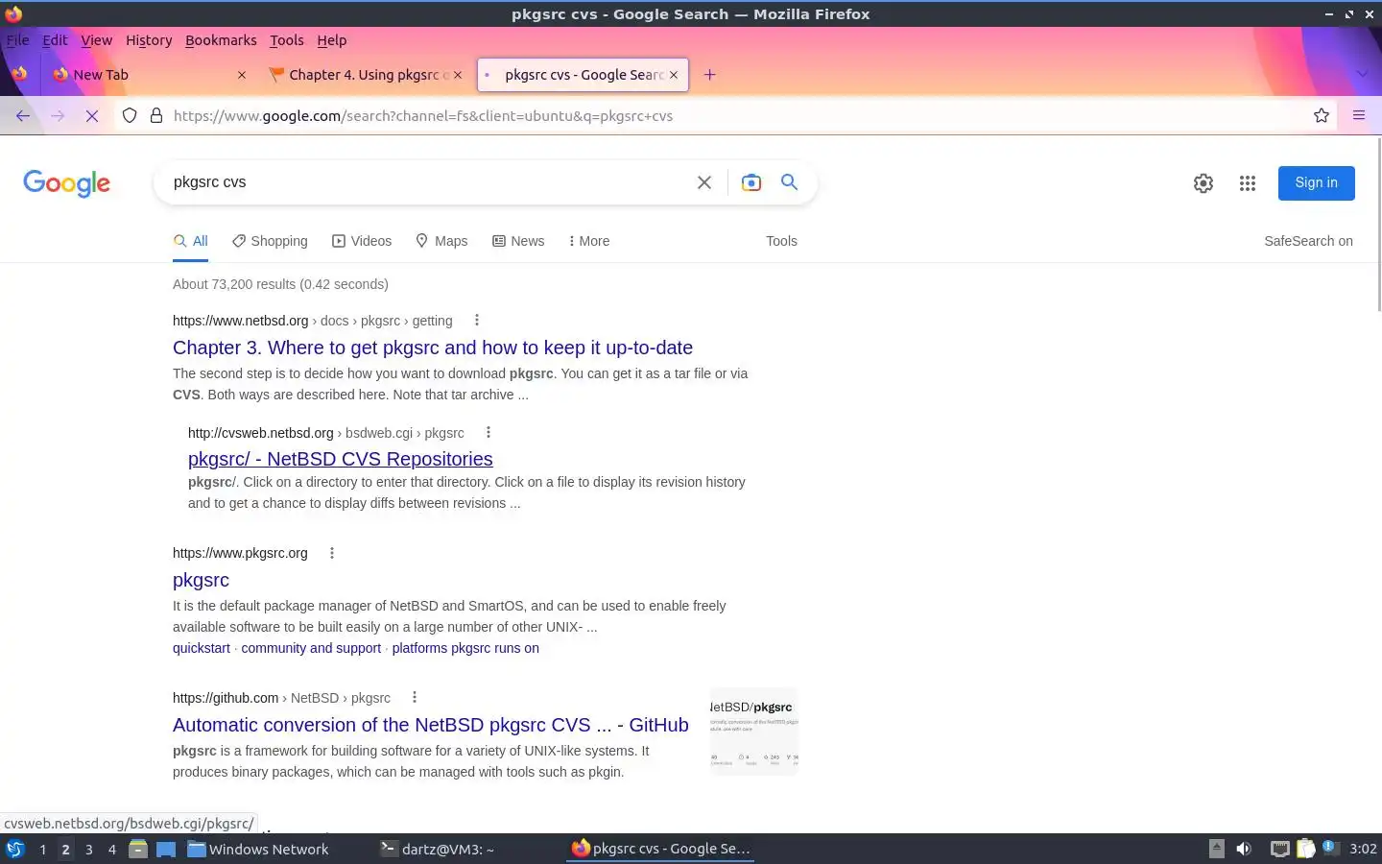Open the volume control in tray
The image size is (1382, 864).
tap(1244, 849)
